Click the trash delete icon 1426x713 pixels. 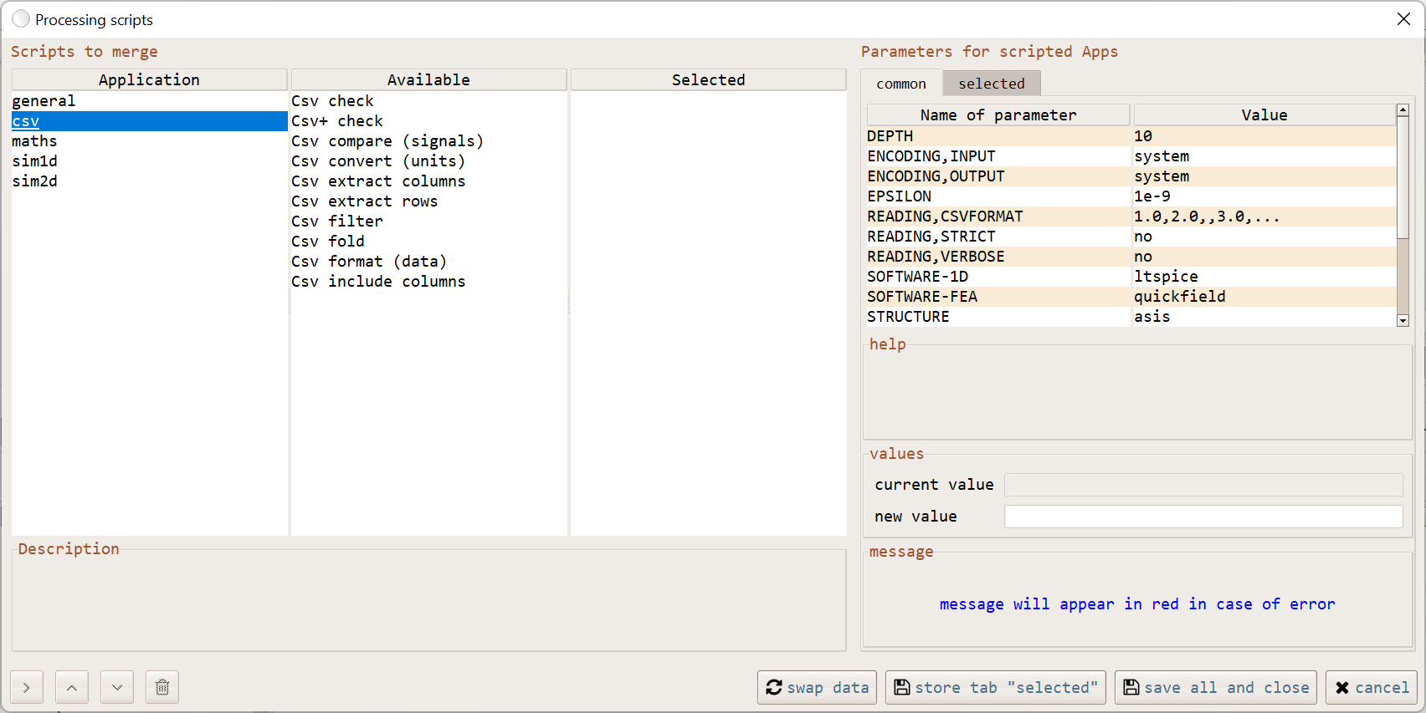click(162, 687)
